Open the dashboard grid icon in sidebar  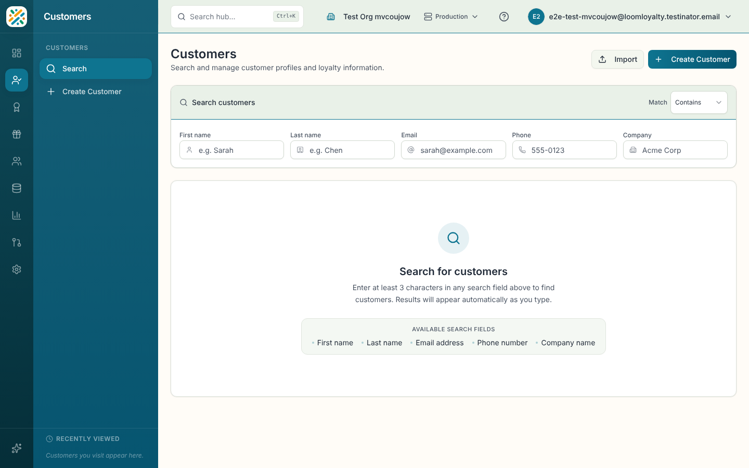click(17, 53)
